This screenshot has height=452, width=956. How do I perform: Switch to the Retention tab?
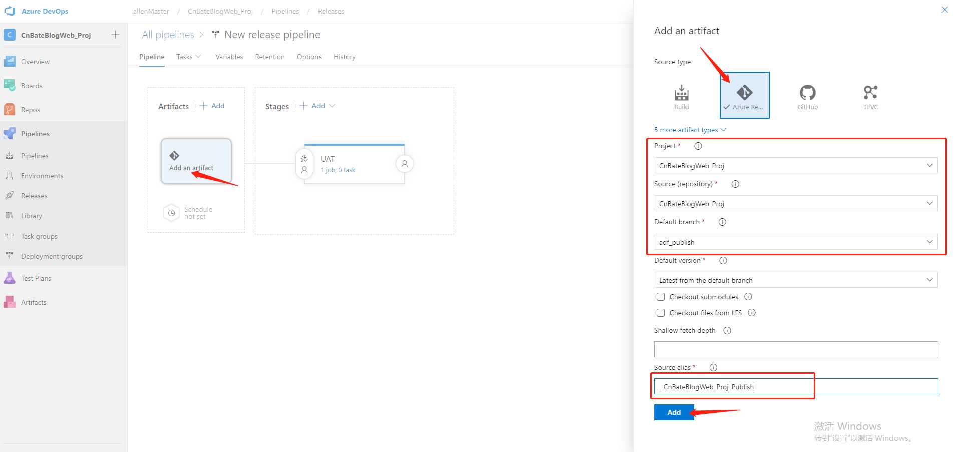click(270, 57)
